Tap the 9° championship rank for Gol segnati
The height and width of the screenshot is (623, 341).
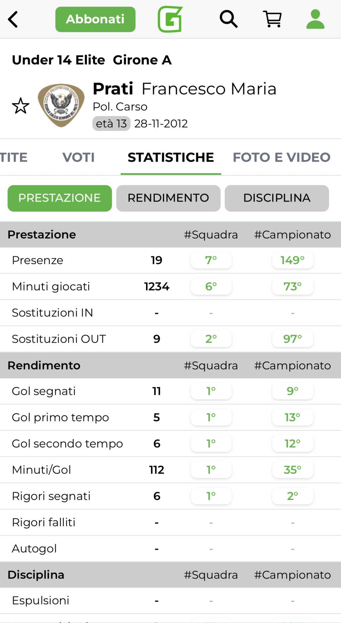point(293,391)
